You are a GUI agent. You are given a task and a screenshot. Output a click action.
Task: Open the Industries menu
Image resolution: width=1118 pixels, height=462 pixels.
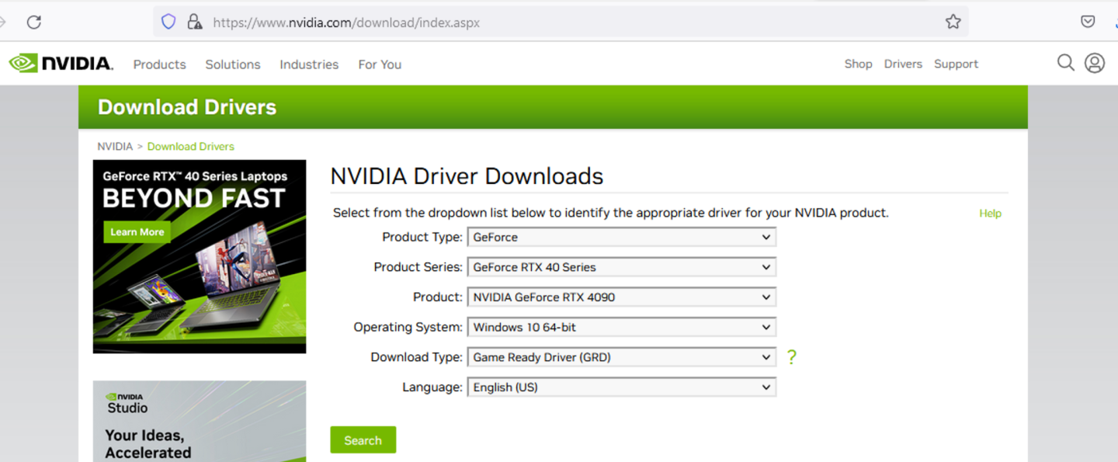[309, 64]
